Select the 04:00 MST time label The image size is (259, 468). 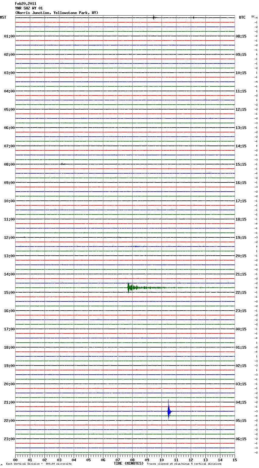[9, 91]
